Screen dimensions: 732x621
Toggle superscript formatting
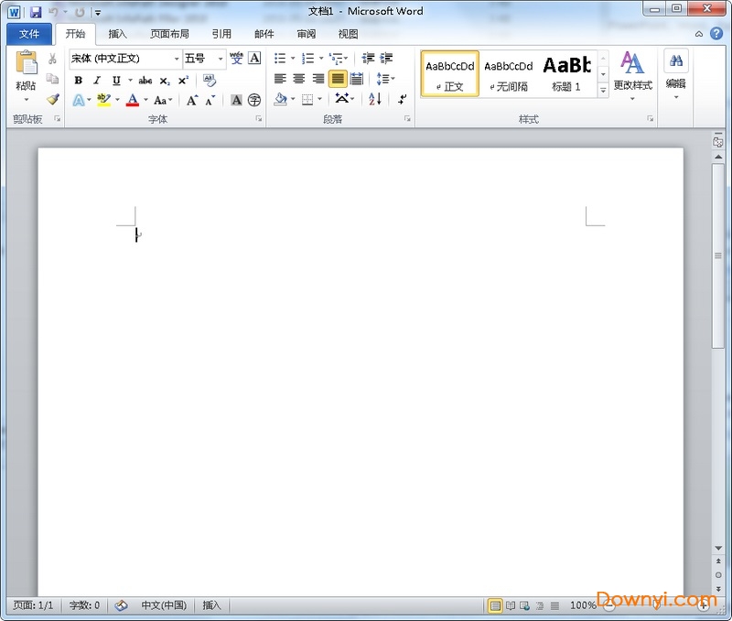tap(182, 81)
